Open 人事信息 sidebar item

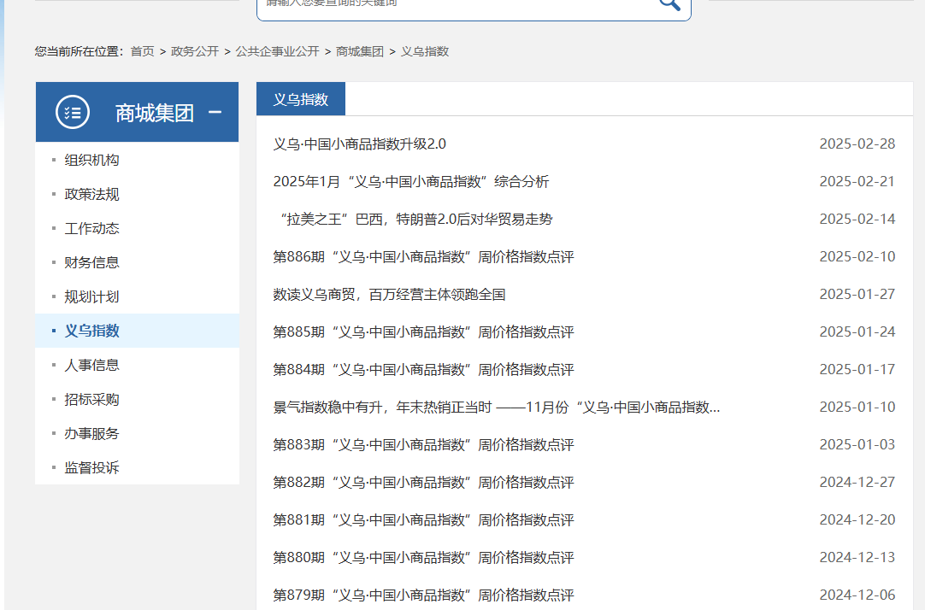click(x=91, y=365)
